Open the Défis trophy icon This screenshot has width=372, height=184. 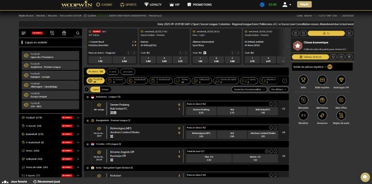tap(303, 79)
